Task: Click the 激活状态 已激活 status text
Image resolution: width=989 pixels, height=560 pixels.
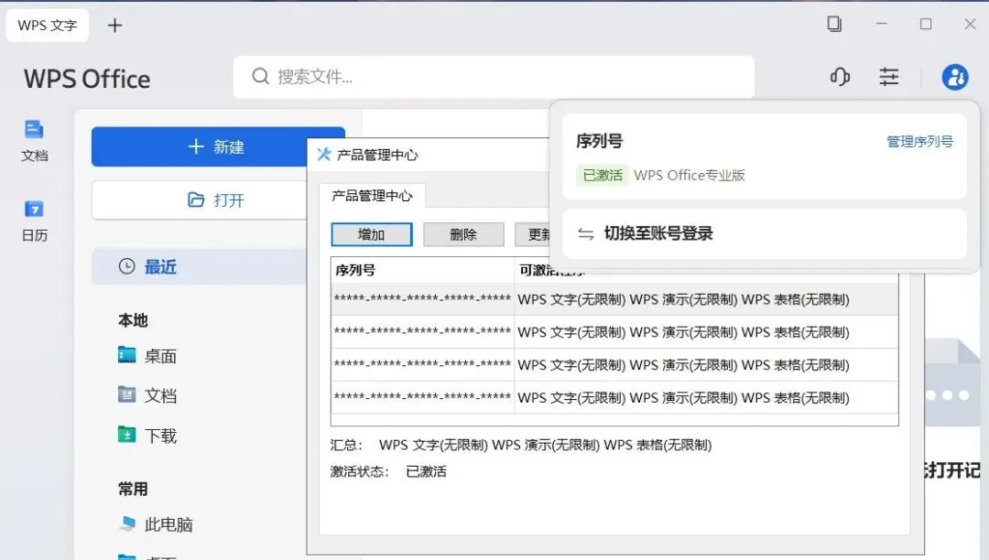Action: point(388,471)
